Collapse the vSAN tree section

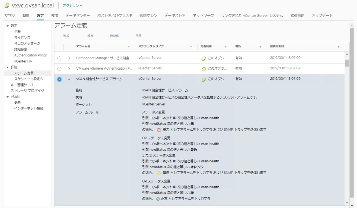[7, 97]
